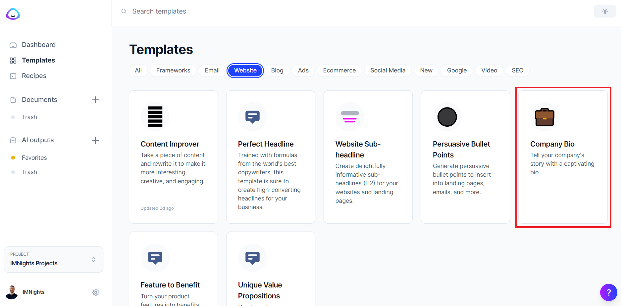Open the Dashboard home icon
This screenshot has width=621, height=306.
tap(13, 45)
